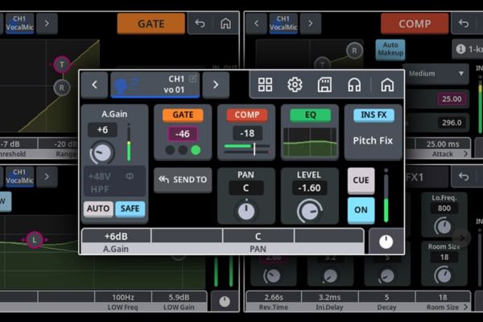483x322 pixels.
Task: Open the headphones monitor icon
Action: point(354,85)
